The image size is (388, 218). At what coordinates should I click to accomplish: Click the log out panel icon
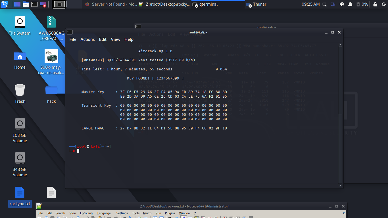(383, 4)
